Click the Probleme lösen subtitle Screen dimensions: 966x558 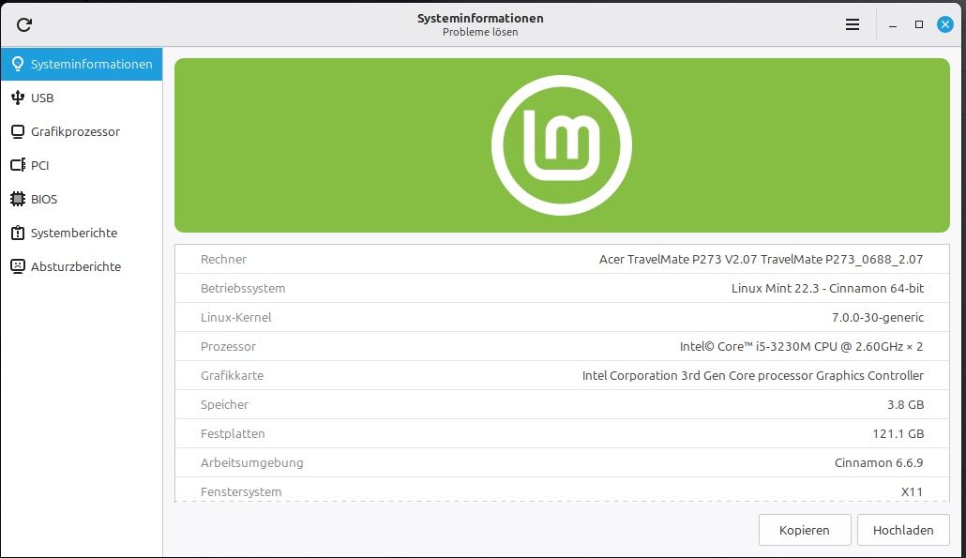click(480, 32)
